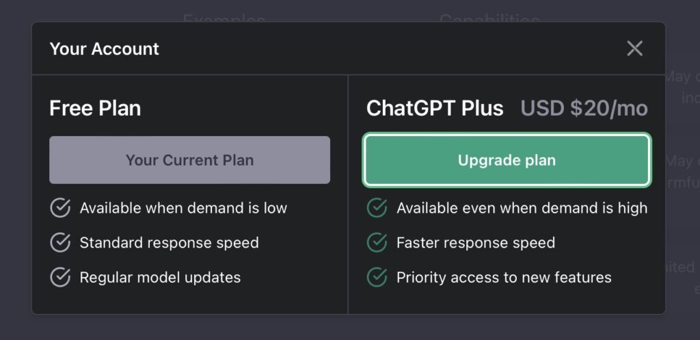
Task: Click green checkmark beside Available even when demand is high
Action: (x=377, y=208)
